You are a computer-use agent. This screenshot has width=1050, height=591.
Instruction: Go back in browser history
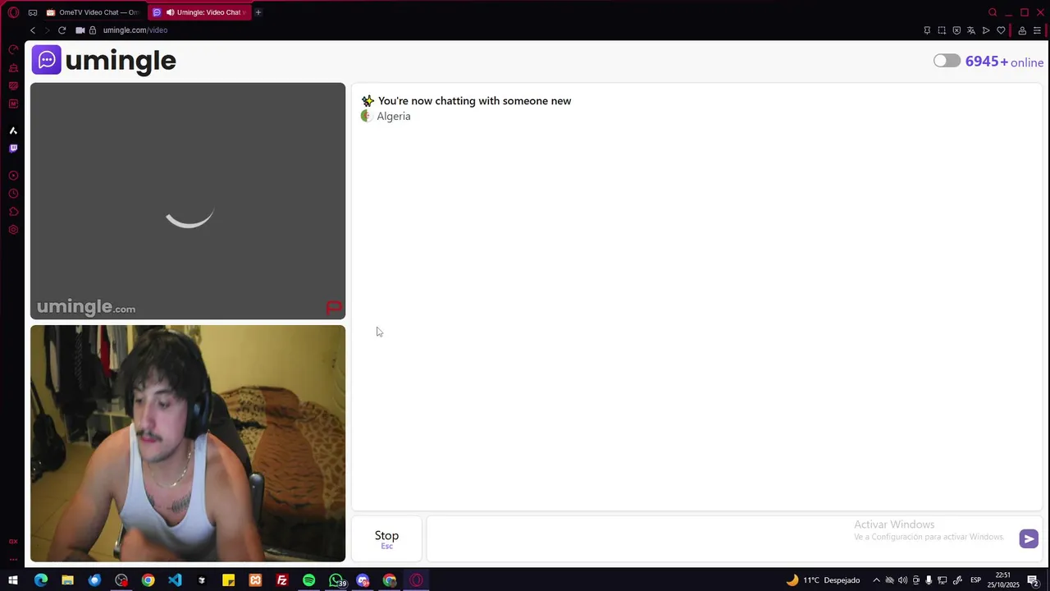[x=33, y=30]
